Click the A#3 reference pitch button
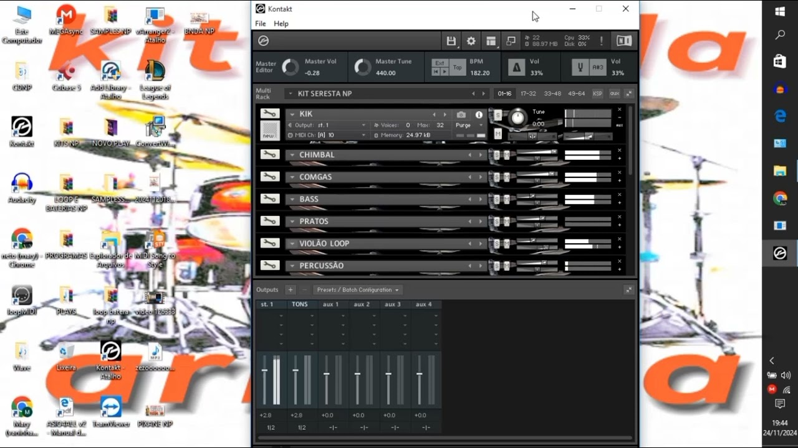The width and height of the screenshot is (798, 448). pos(598,67)
